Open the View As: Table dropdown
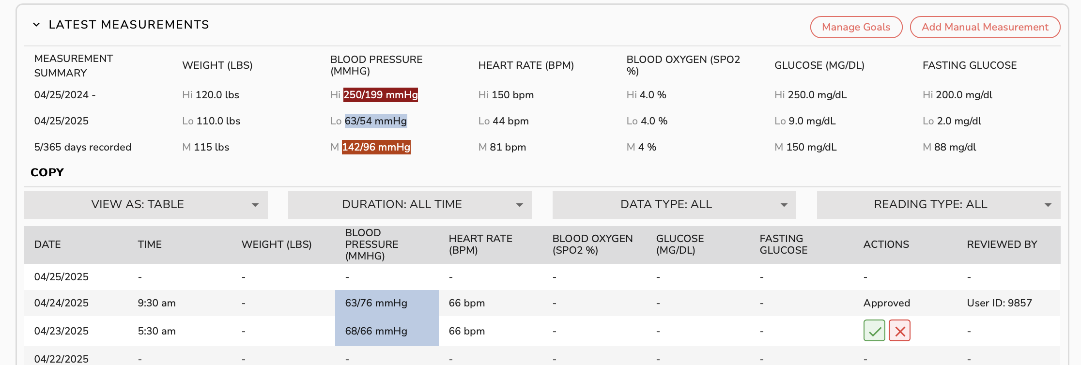Screen dimensions: 1081x365 [x=146, y=205]
